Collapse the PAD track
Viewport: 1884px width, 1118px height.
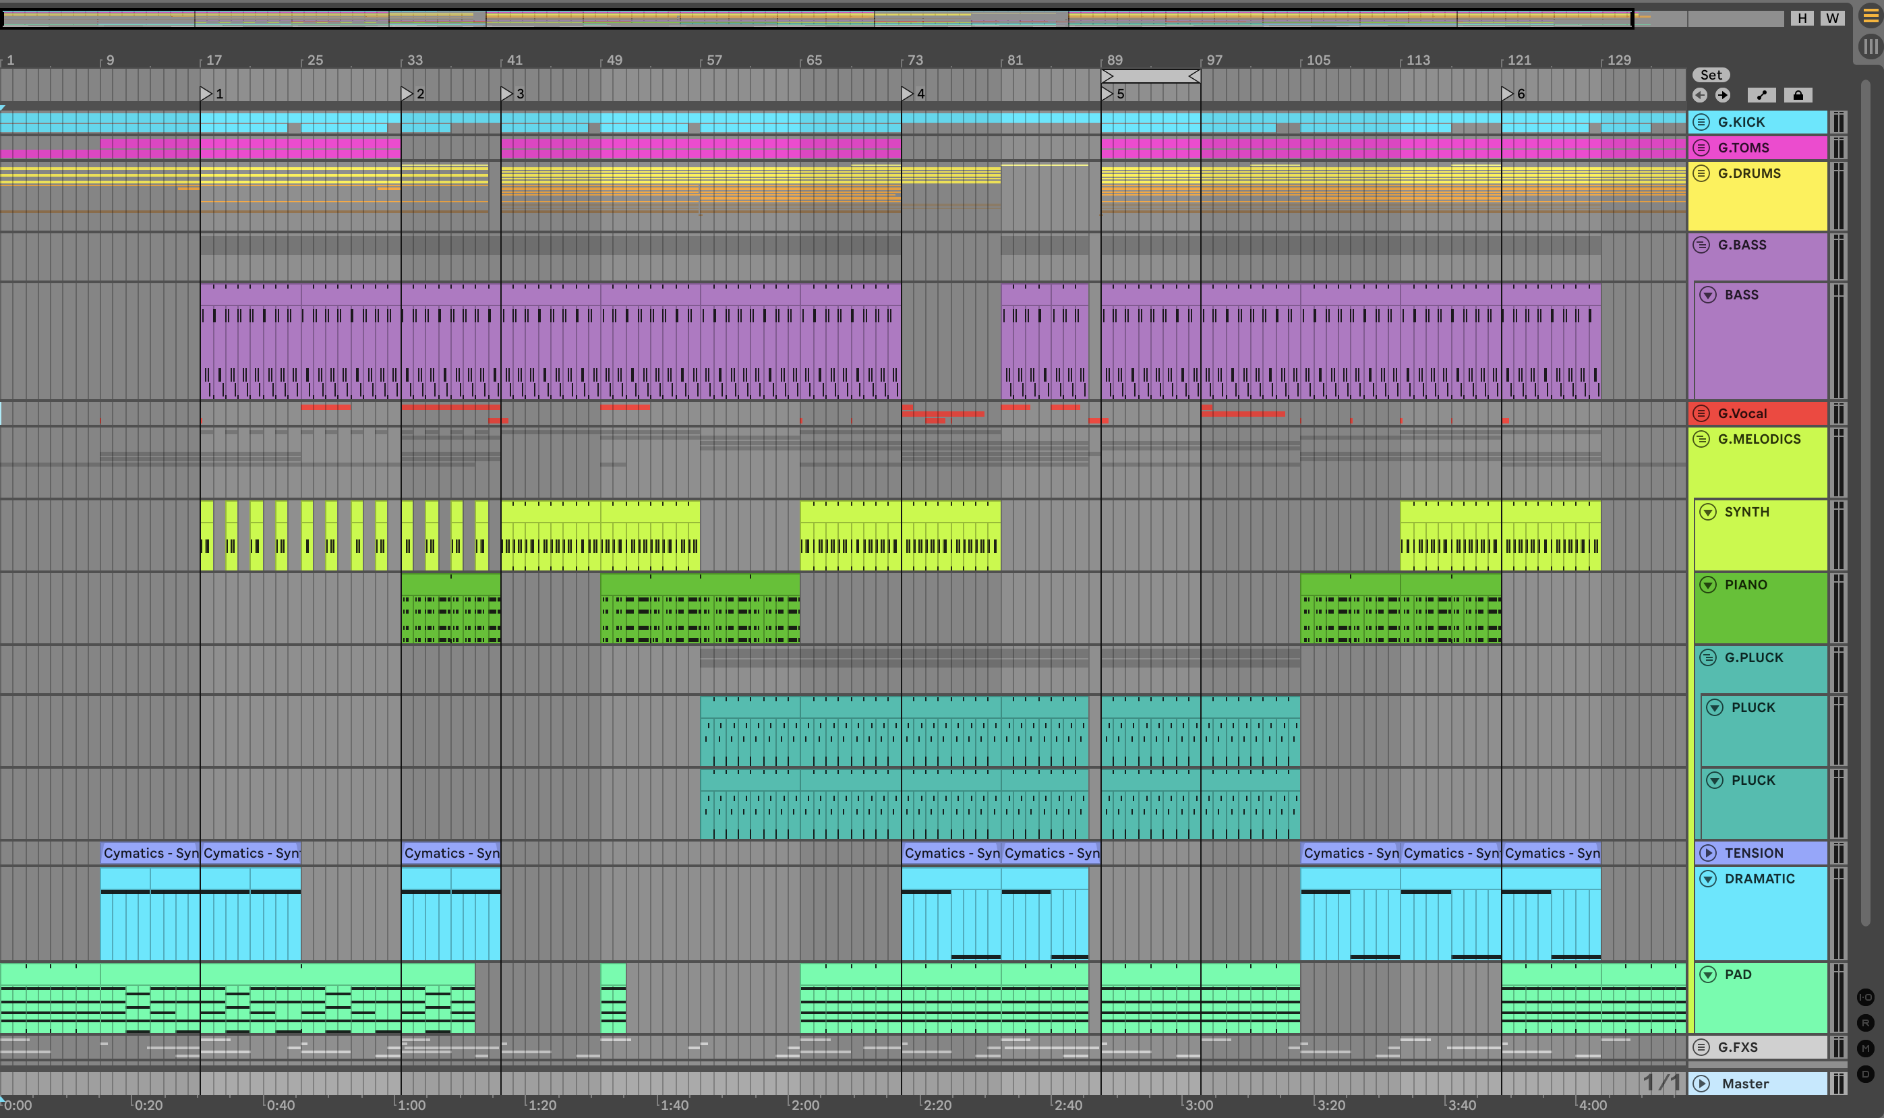[1708, 975]
